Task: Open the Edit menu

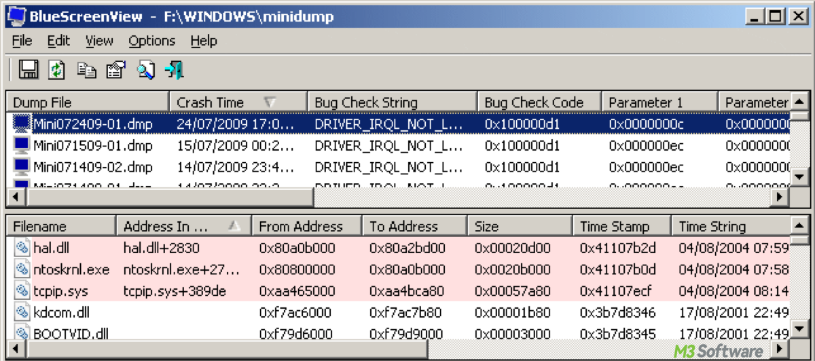Action: click(x=58, y=41)
